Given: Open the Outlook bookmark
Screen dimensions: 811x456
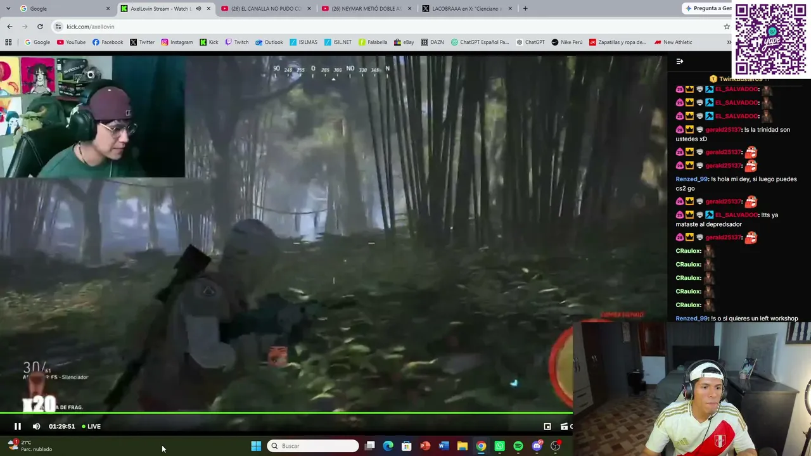Looking at the screenshot, I should click(x=269, y=42).
